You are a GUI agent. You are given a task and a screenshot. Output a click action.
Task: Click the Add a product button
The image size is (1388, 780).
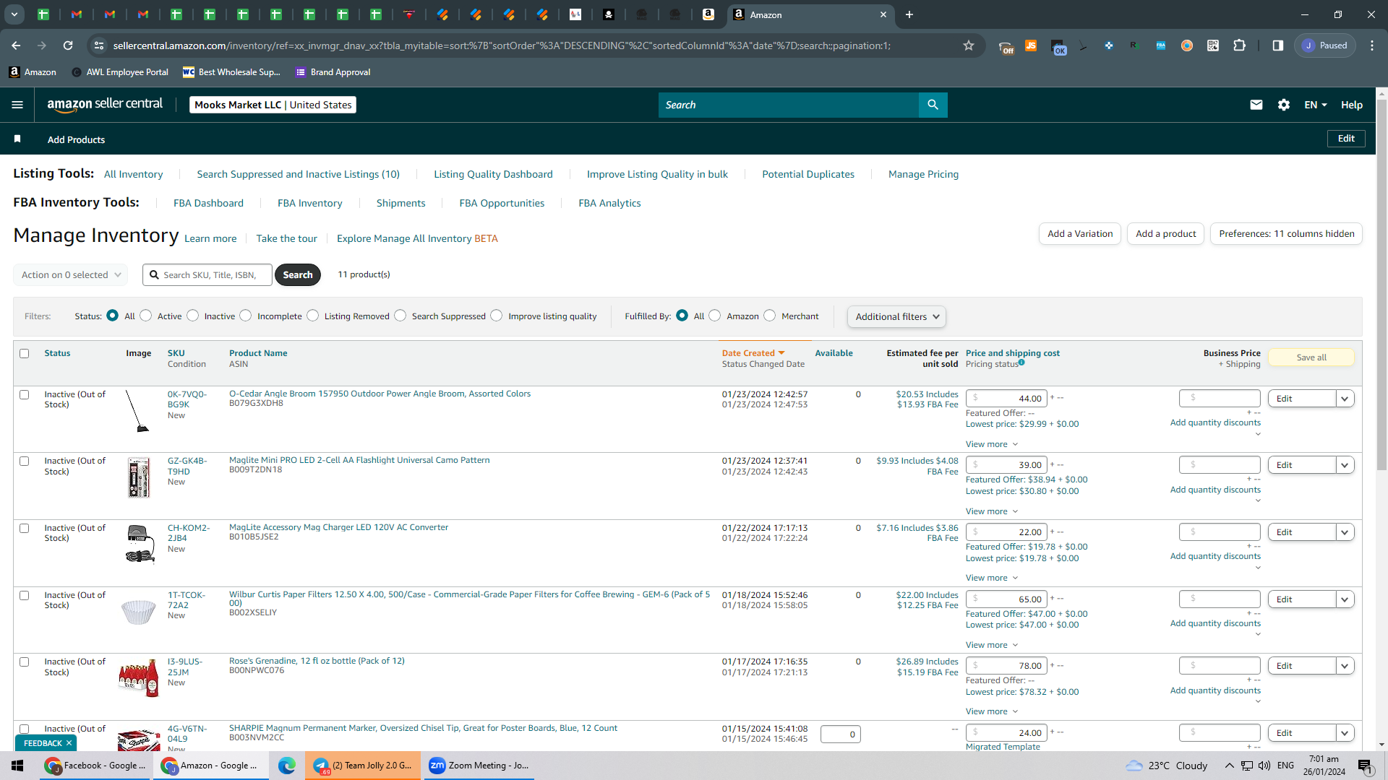(1165, 233)
